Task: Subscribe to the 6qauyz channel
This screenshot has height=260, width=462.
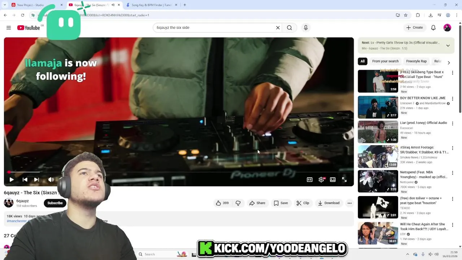Action: click(55, 203)
